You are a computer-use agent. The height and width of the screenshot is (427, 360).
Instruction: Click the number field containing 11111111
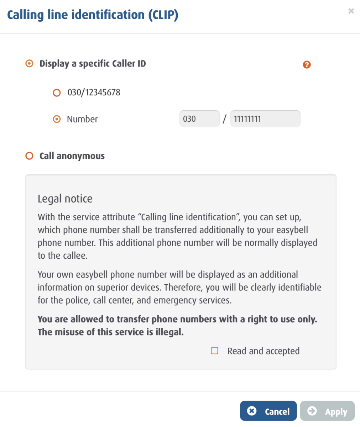pos(265,119)
